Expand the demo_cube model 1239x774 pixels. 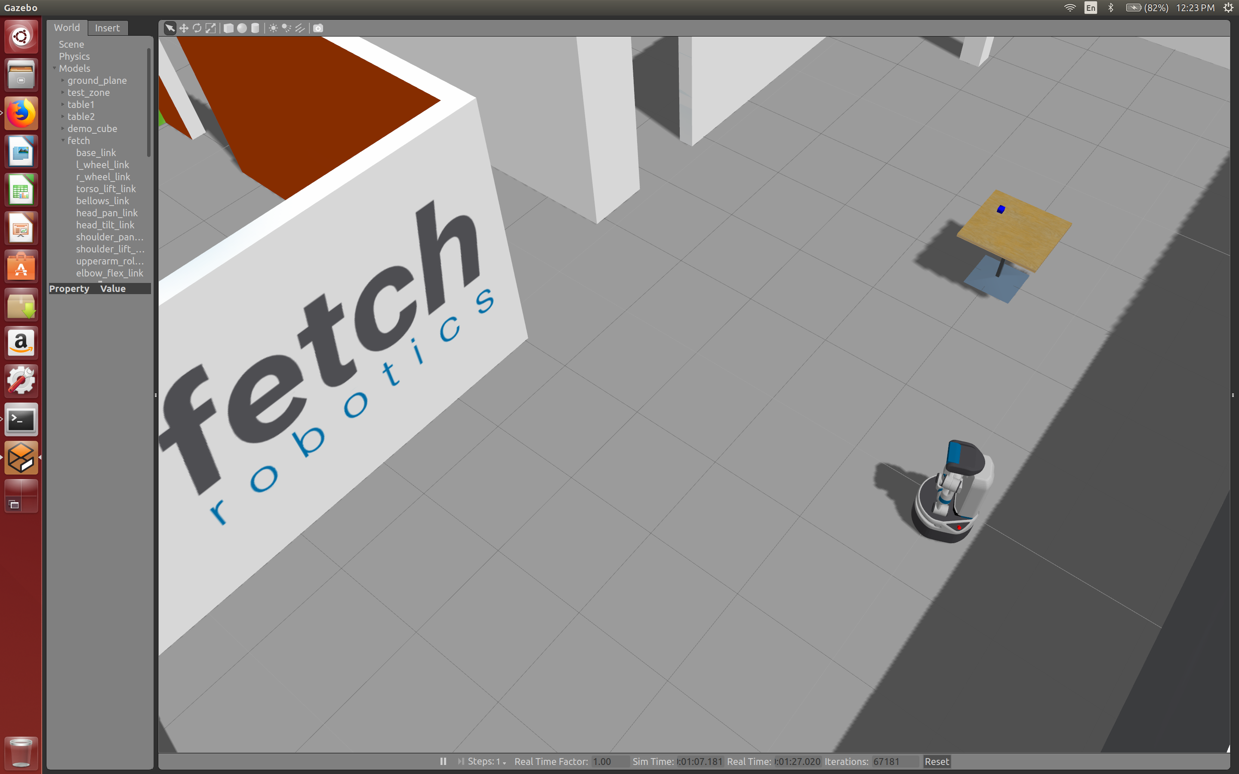click(x=63, y=129)
